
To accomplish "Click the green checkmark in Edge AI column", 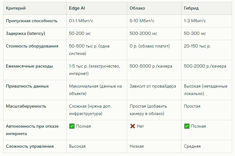I will coord(72,126).
